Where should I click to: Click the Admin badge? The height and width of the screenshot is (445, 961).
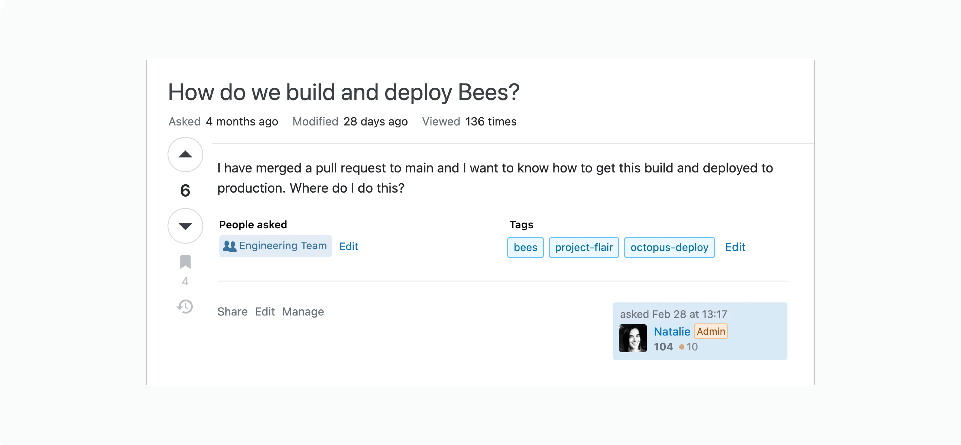pos(711,331)
